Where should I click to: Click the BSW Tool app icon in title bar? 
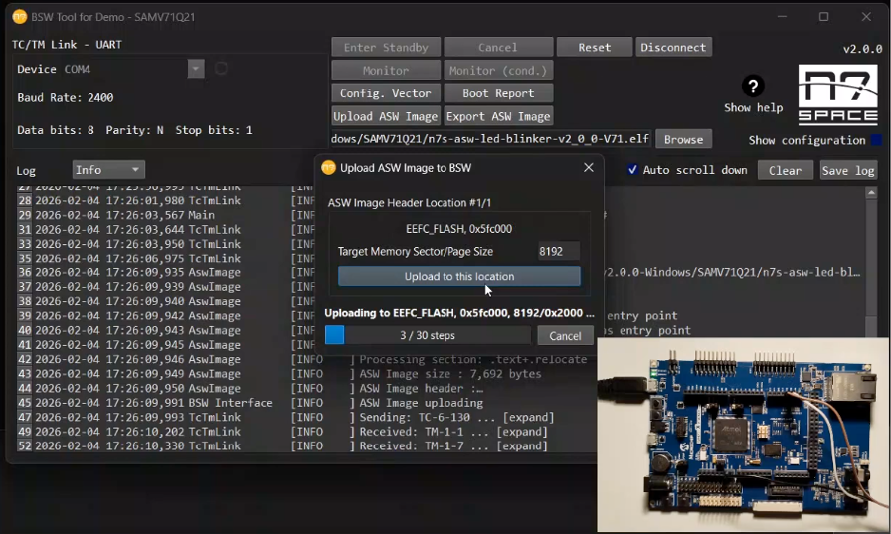19,16
